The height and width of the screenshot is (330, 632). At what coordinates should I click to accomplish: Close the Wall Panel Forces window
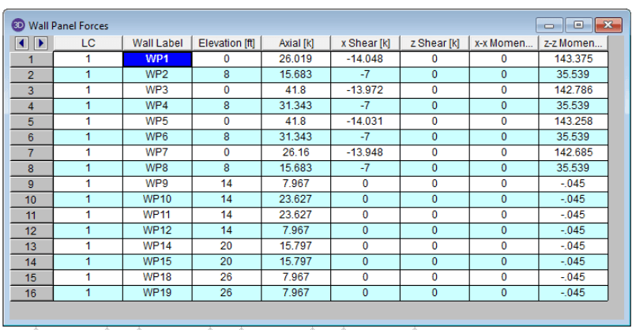pos(607,25)
